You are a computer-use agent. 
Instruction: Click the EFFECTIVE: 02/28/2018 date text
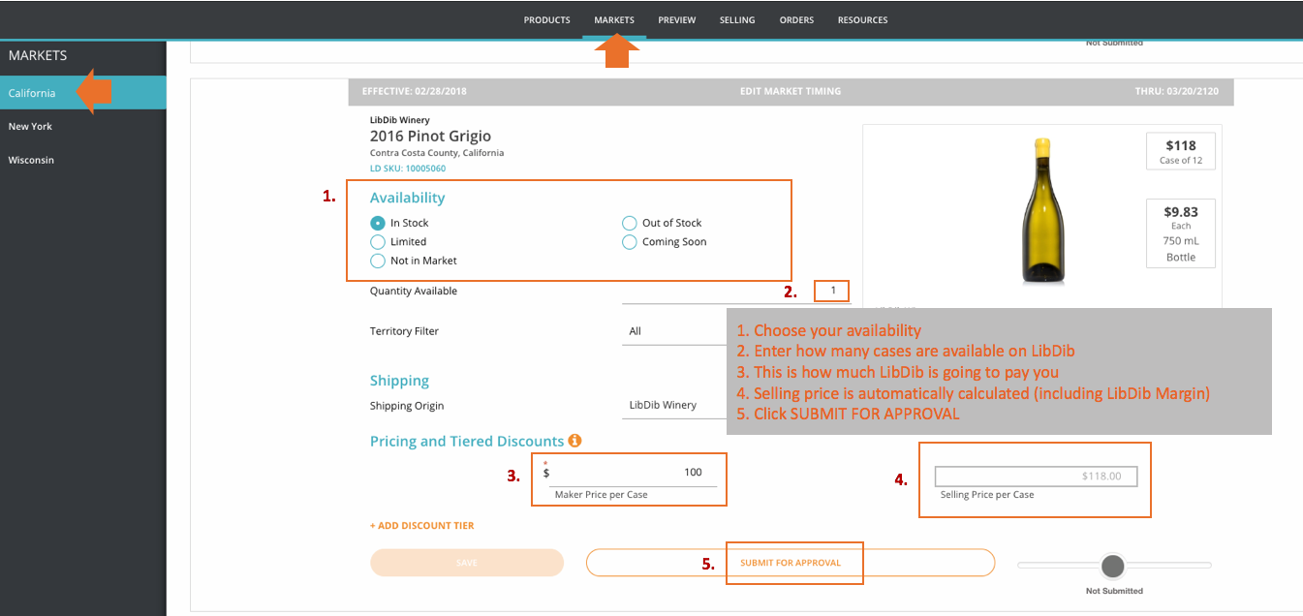[415, 91]
